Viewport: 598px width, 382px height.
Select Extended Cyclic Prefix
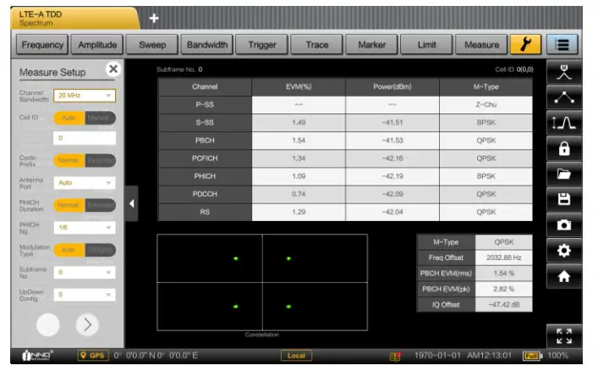pos(100,160)
